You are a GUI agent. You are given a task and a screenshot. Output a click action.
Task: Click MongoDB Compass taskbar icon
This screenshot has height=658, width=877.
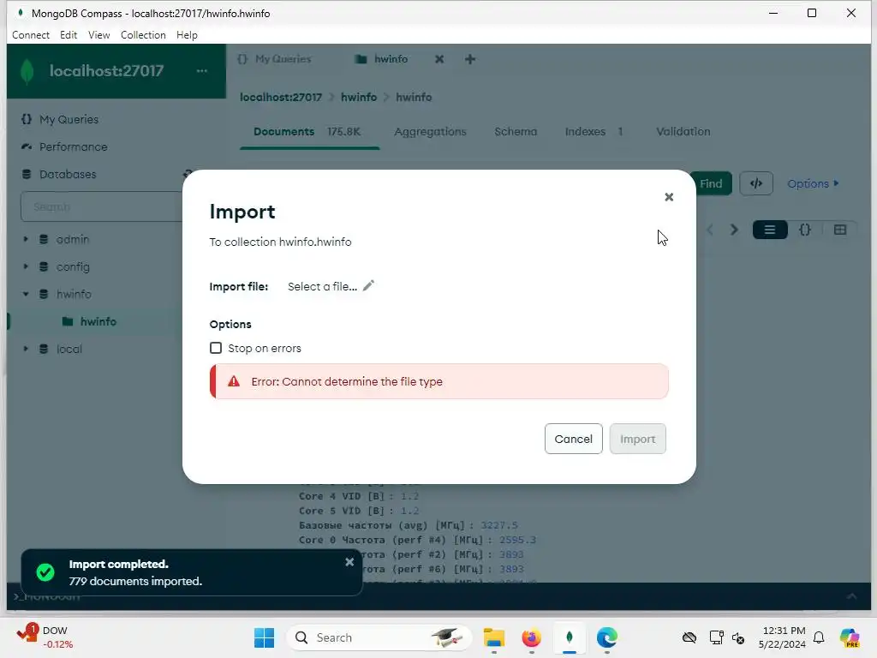click(570, 637)
